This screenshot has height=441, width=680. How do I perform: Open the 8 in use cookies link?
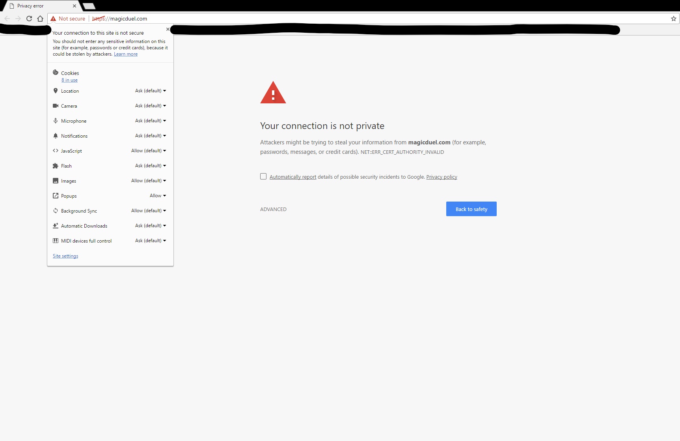tap(69, 80)
